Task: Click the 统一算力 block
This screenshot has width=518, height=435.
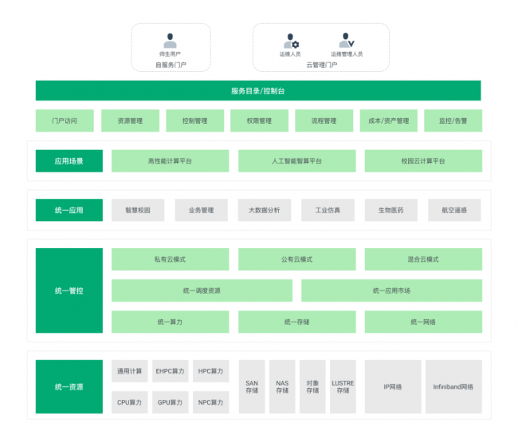Action: 170,322
